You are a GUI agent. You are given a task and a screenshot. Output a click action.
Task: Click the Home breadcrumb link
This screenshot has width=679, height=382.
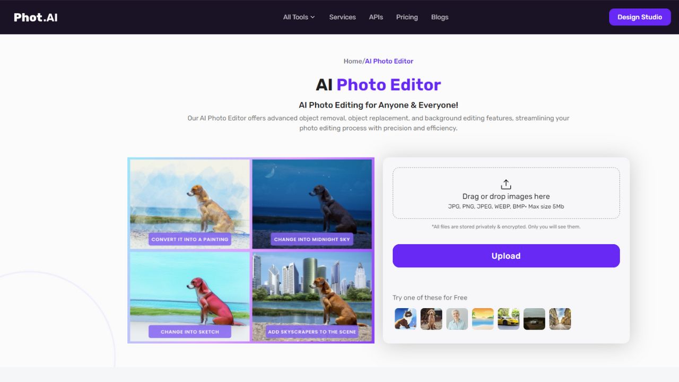(353, 61)
